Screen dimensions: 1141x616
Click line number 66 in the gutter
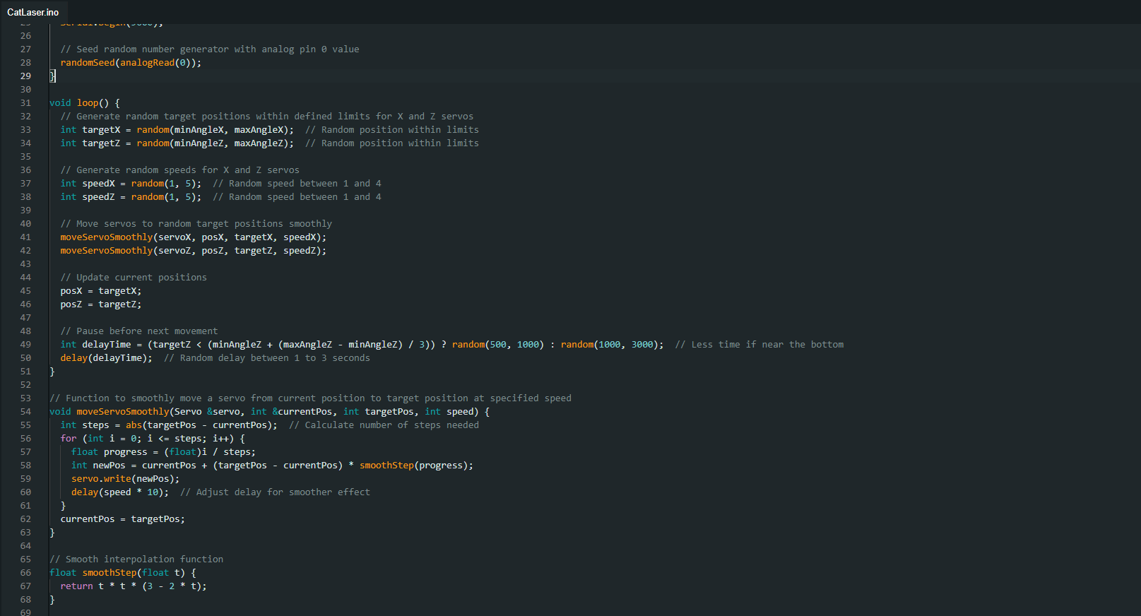tap(25, 573)
